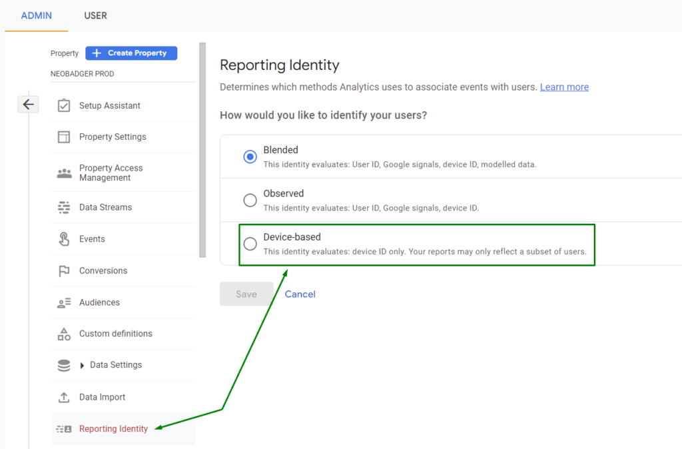Click the Property Access Management people icon
The image size is (682, 449).
tap(65, 173)
